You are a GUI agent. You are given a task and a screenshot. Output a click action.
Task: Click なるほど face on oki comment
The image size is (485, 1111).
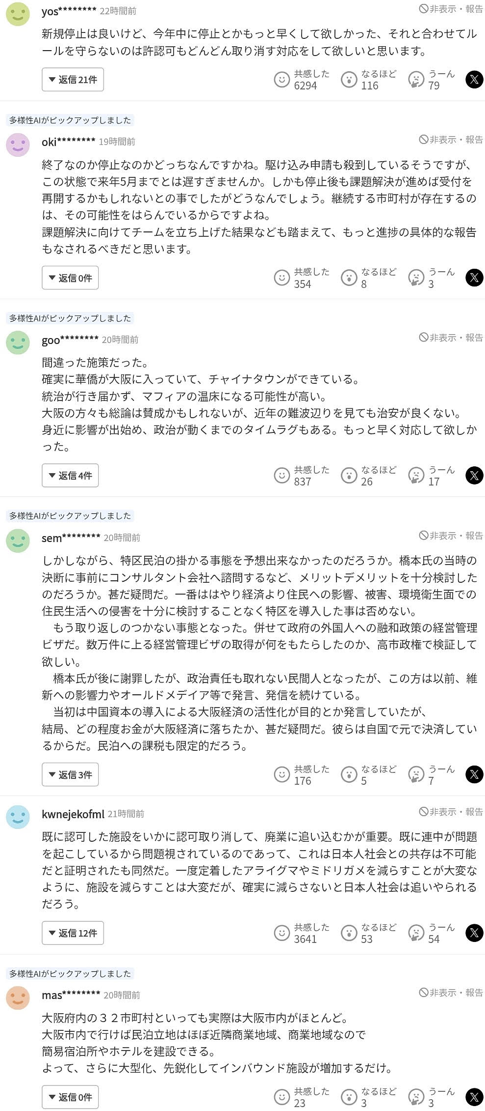pyautogui.click(x=349, y=278)
